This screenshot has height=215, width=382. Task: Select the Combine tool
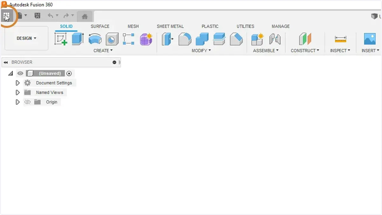(x=202, y=39)
